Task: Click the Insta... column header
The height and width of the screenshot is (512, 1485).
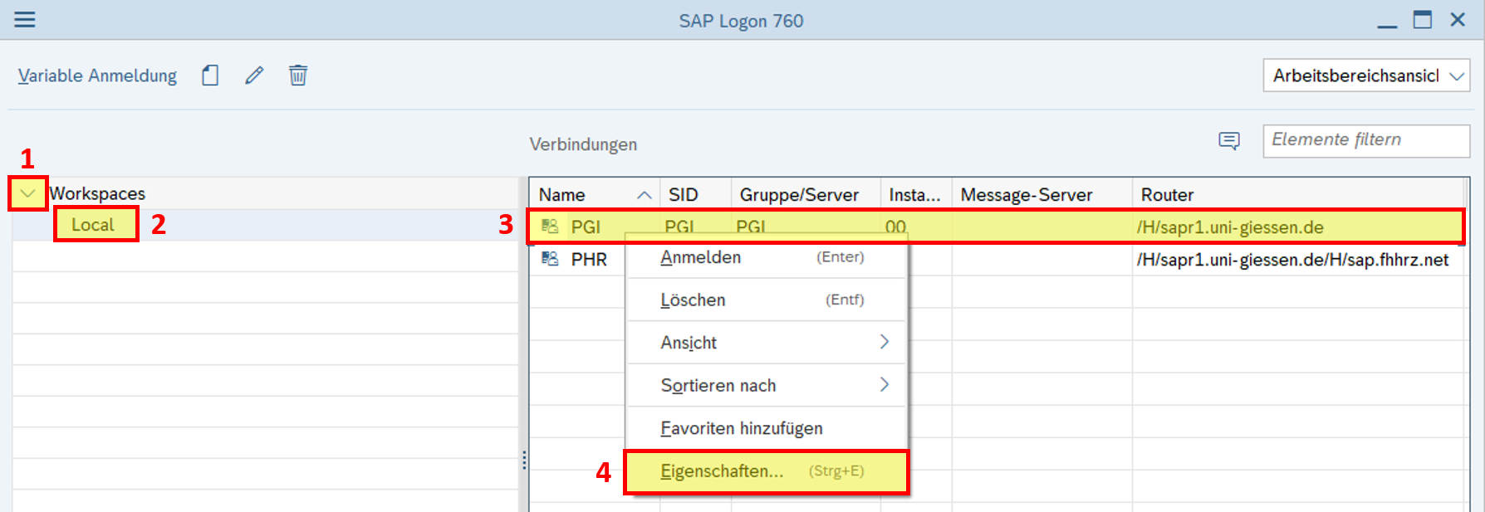Action: [x=915, y=194]
